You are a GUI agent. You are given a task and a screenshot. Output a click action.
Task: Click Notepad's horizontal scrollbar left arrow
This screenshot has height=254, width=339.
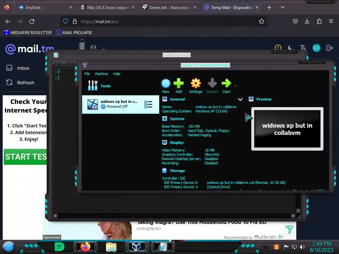(x=55, y=216)
